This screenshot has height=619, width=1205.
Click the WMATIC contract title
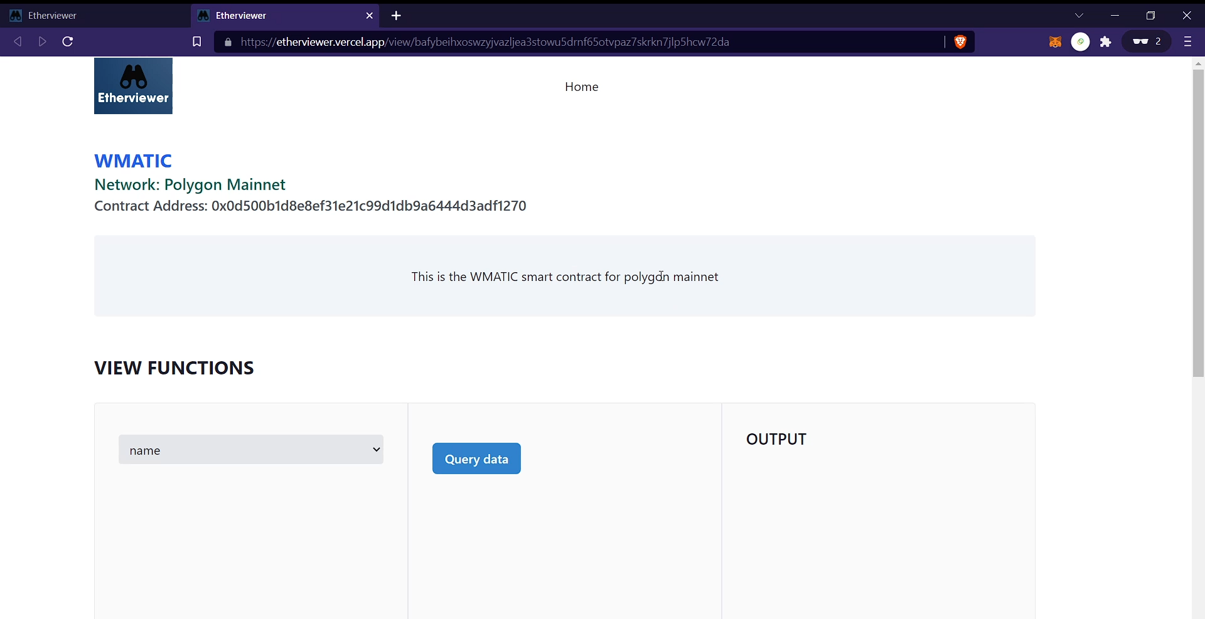click(x=133, y=161)
